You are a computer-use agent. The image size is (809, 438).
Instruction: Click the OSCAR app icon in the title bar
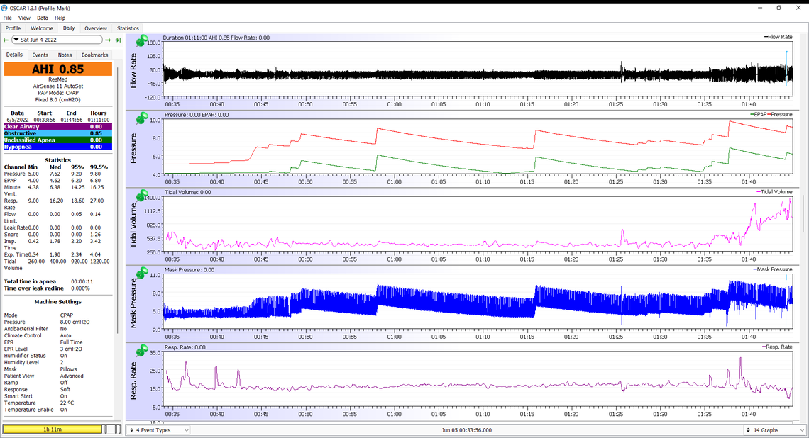click(5, 9)
